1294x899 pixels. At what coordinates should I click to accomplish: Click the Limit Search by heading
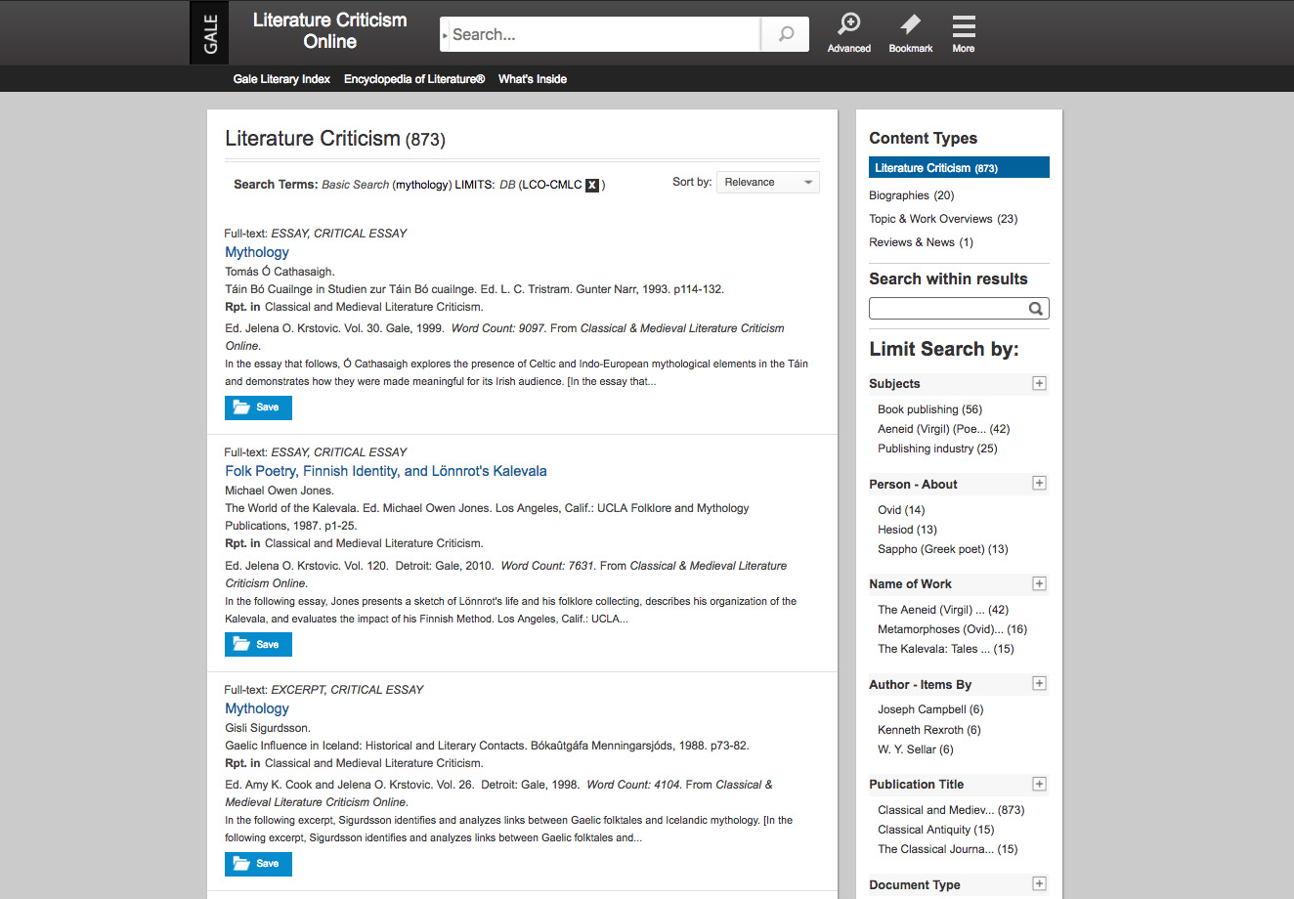click(944, 349)
